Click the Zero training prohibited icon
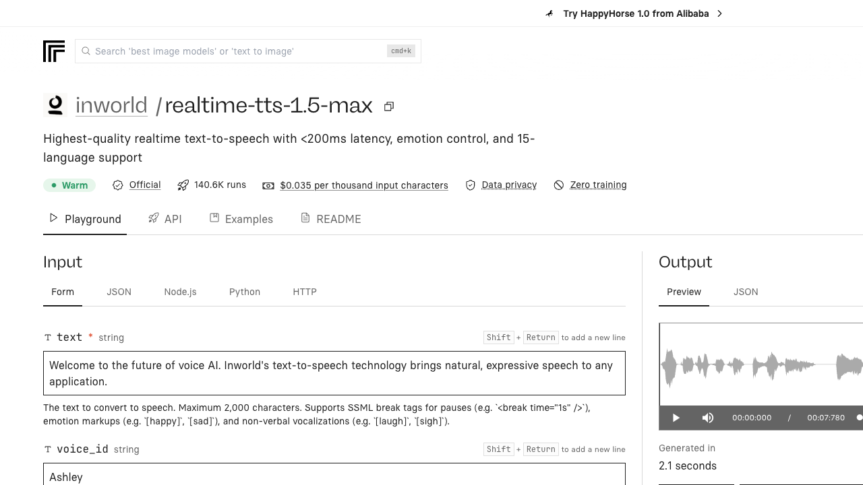The width and height of the screenshot is (863, 485). point(559,185)
